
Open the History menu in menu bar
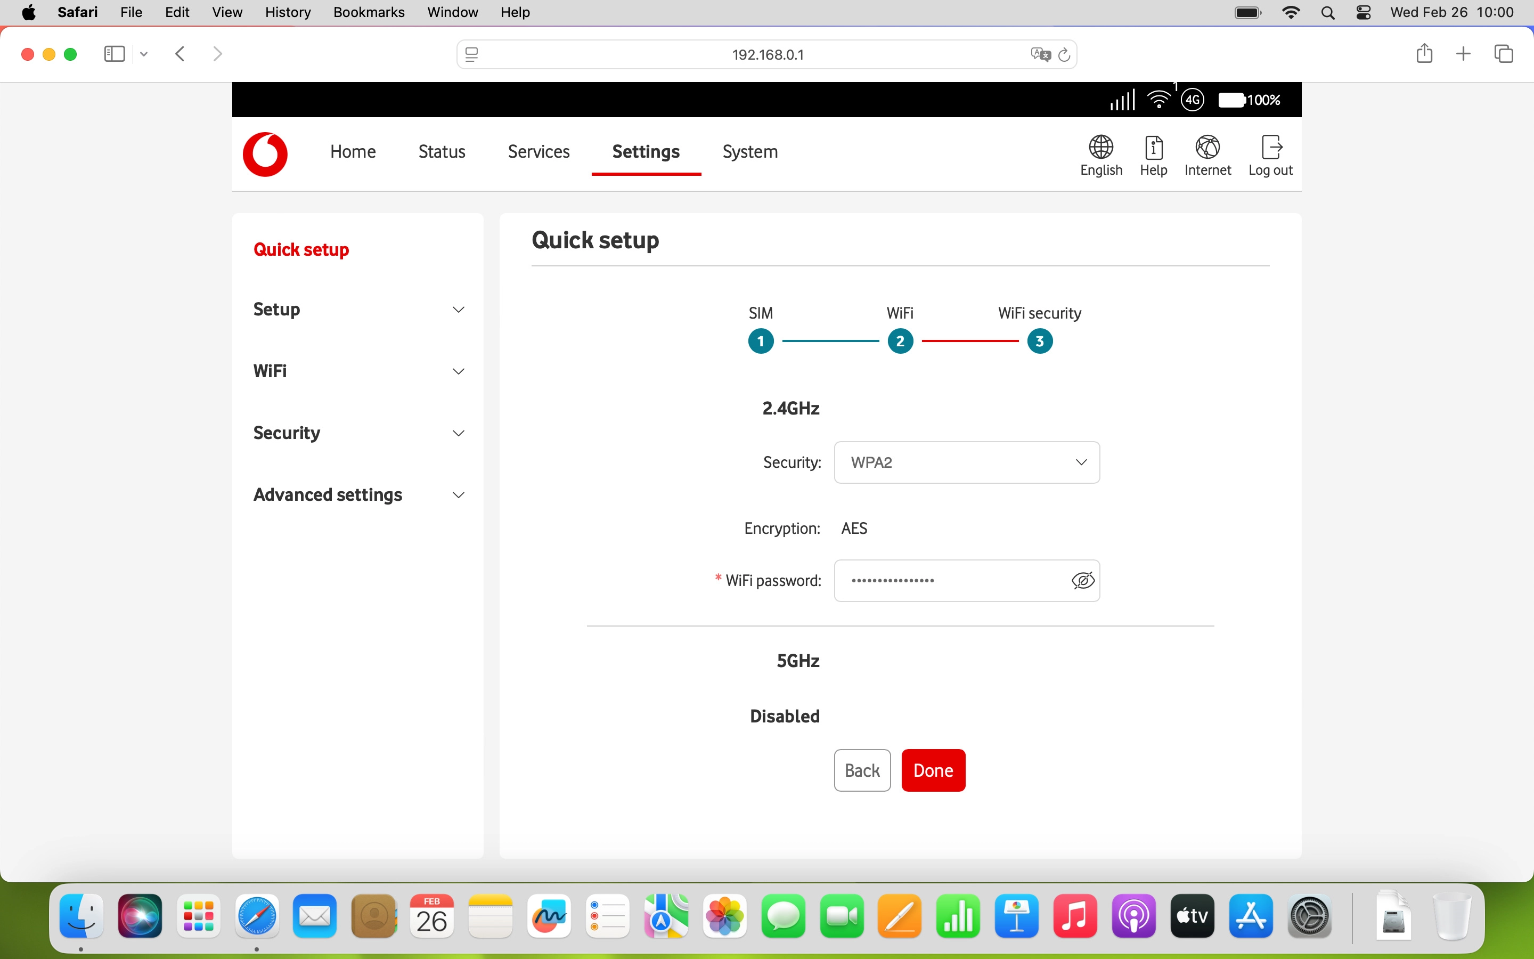click(x=287, y=12)
